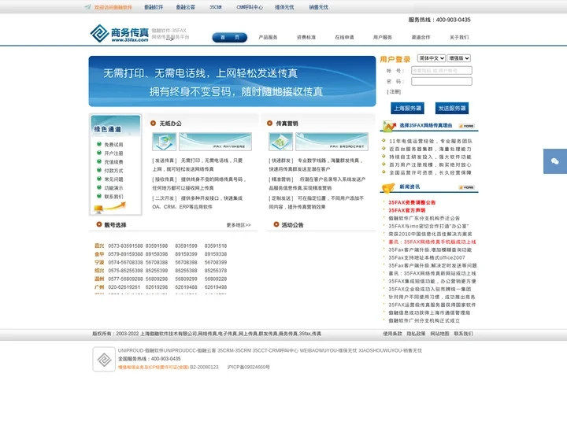This screenshot has height=425, width=567.
Task: Open news about 35Fax支持地址本格式office2007
Action: click(427, 257)
